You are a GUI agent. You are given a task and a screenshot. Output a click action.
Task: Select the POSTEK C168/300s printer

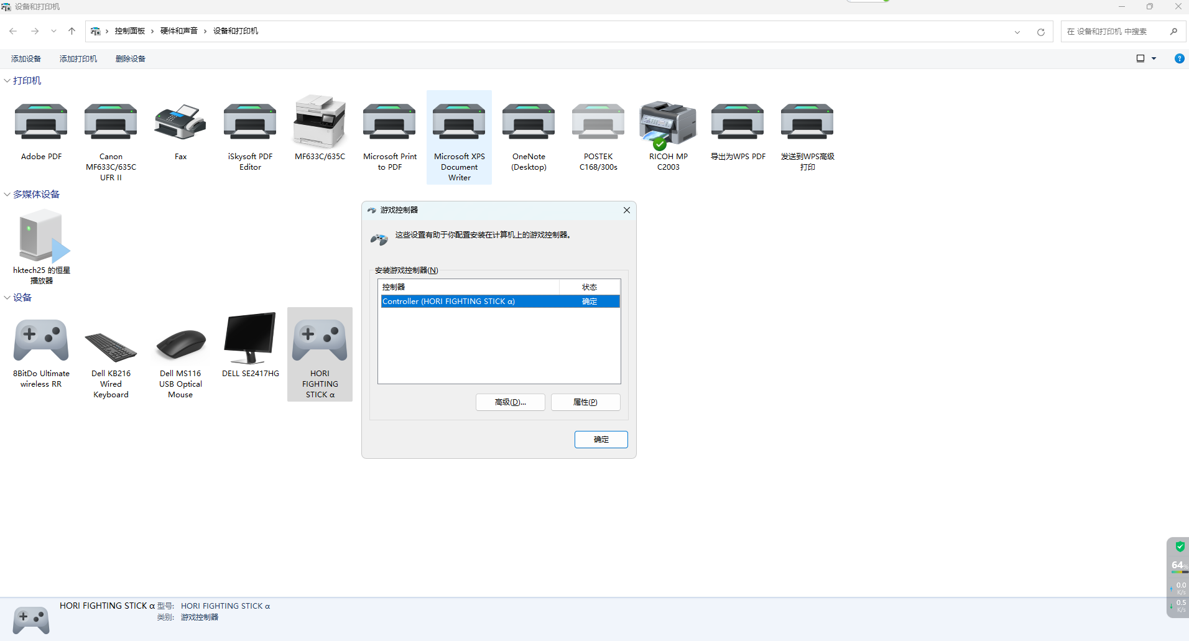[598, 122]
